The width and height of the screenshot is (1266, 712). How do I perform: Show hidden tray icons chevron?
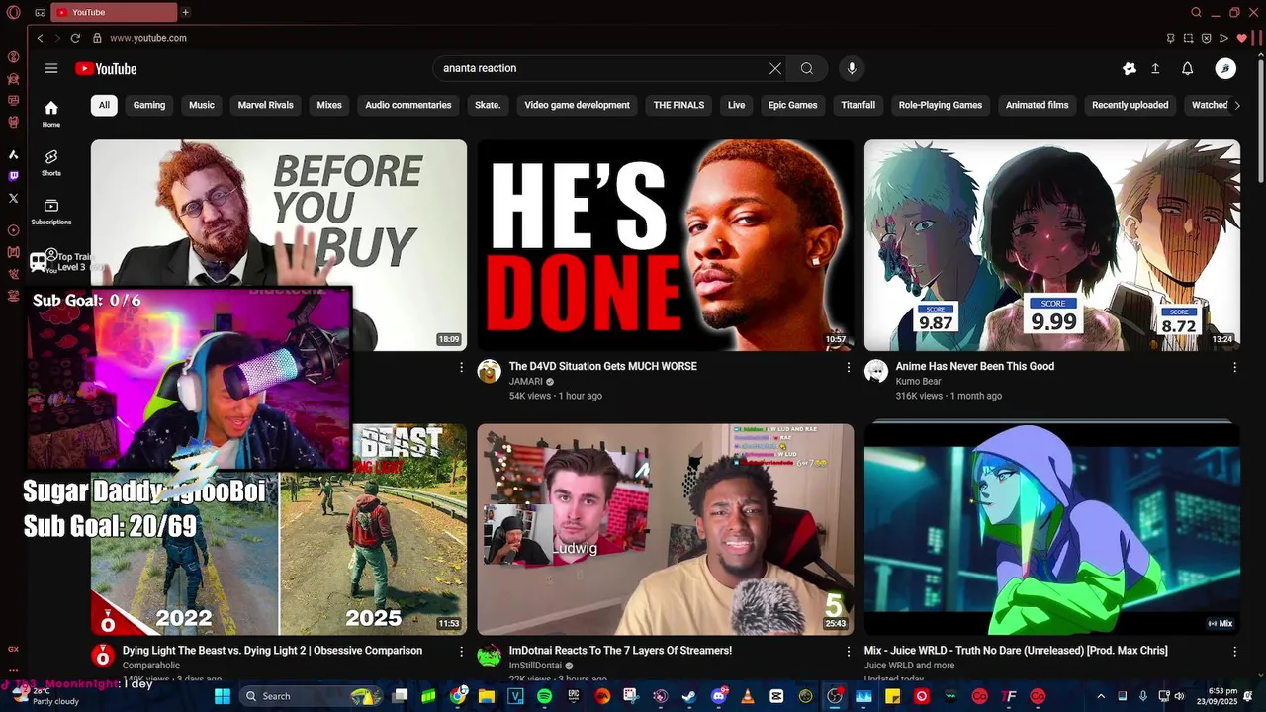click(x=1102, y=696)
